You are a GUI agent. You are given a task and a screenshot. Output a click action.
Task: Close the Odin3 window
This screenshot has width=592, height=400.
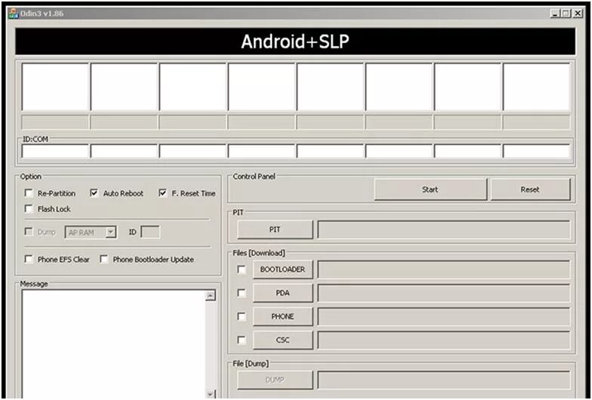[x=578, y=14]
